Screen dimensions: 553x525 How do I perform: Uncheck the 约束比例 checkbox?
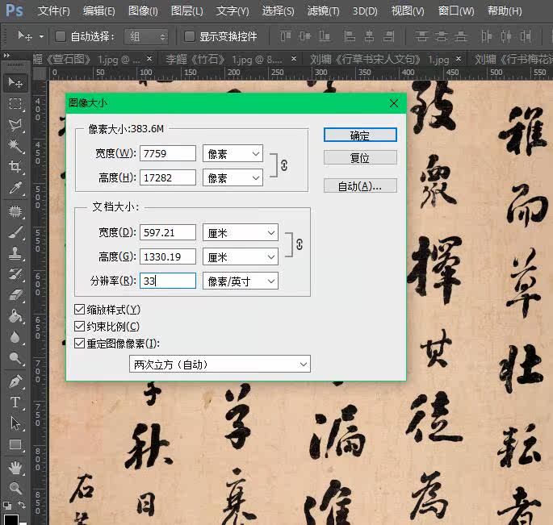(x=79, y=327)
